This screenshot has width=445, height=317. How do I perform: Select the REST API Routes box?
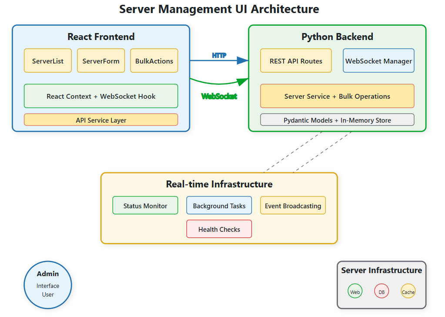click(296, 61)
